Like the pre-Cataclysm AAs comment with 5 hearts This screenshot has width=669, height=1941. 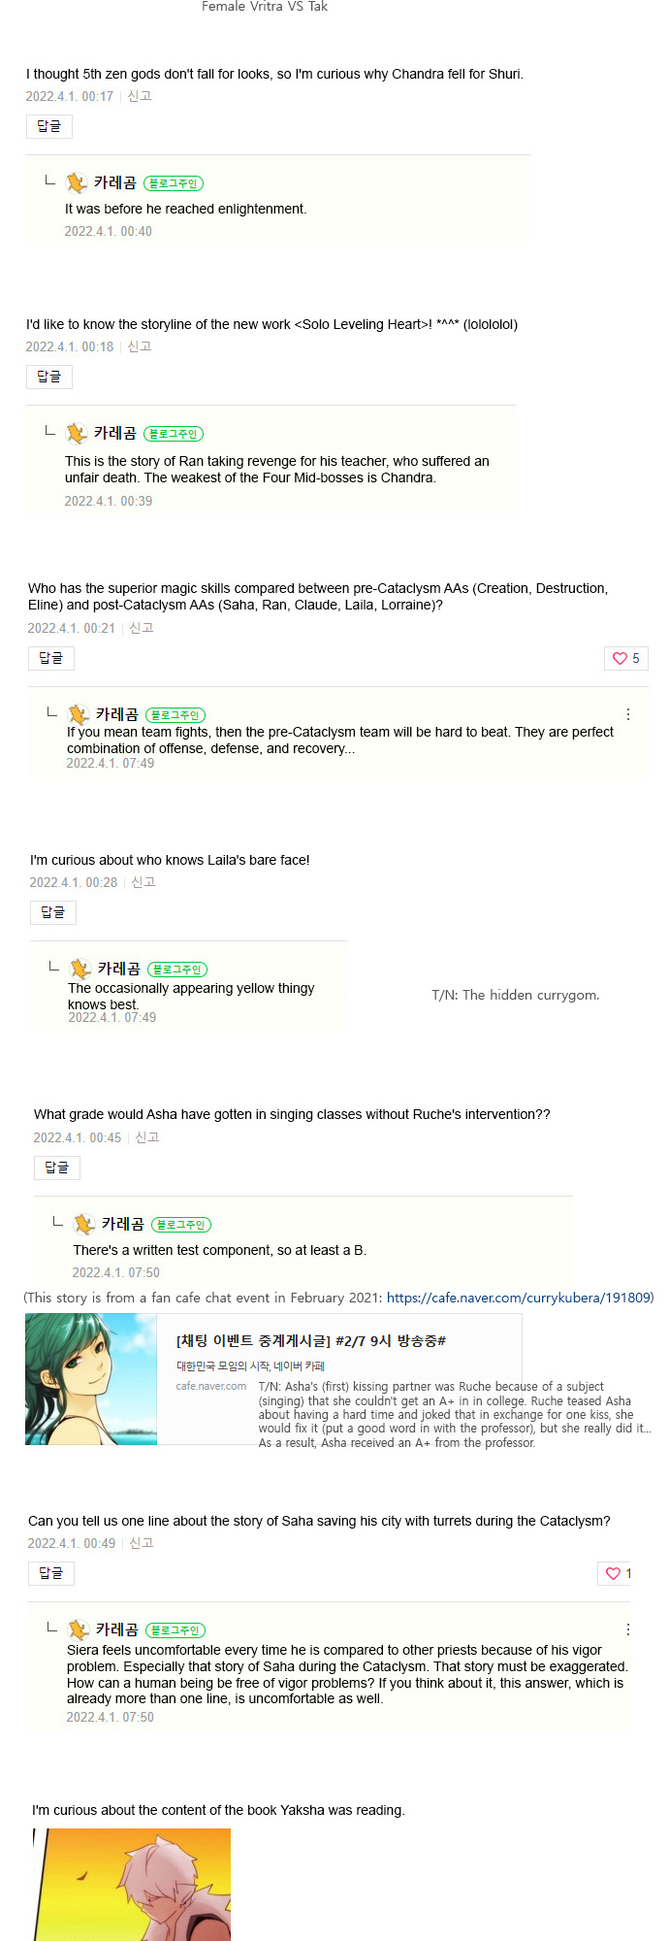625,658
